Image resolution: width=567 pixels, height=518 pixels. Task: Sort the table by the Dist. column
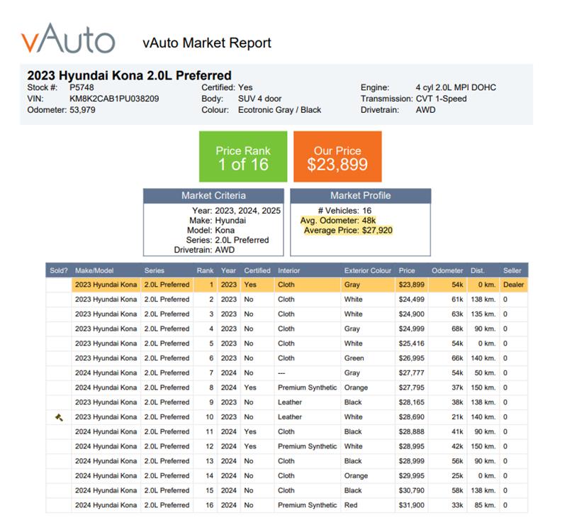point(477,270)
